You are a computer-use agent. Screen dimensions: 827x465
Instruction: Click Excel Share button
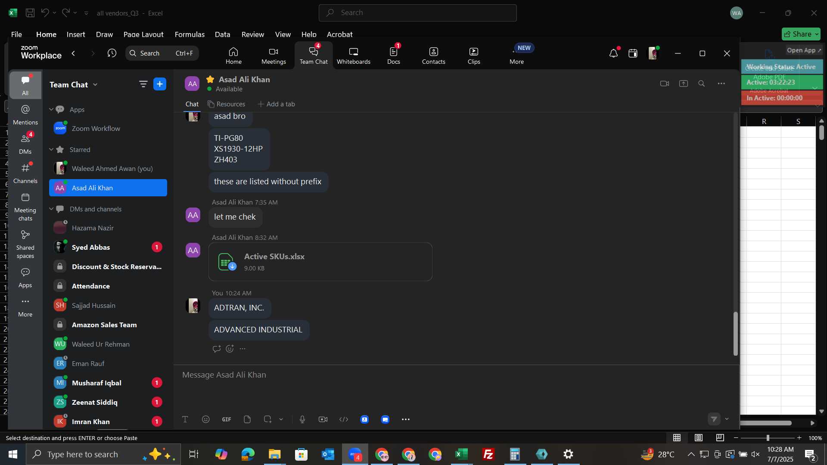(801, 34)
